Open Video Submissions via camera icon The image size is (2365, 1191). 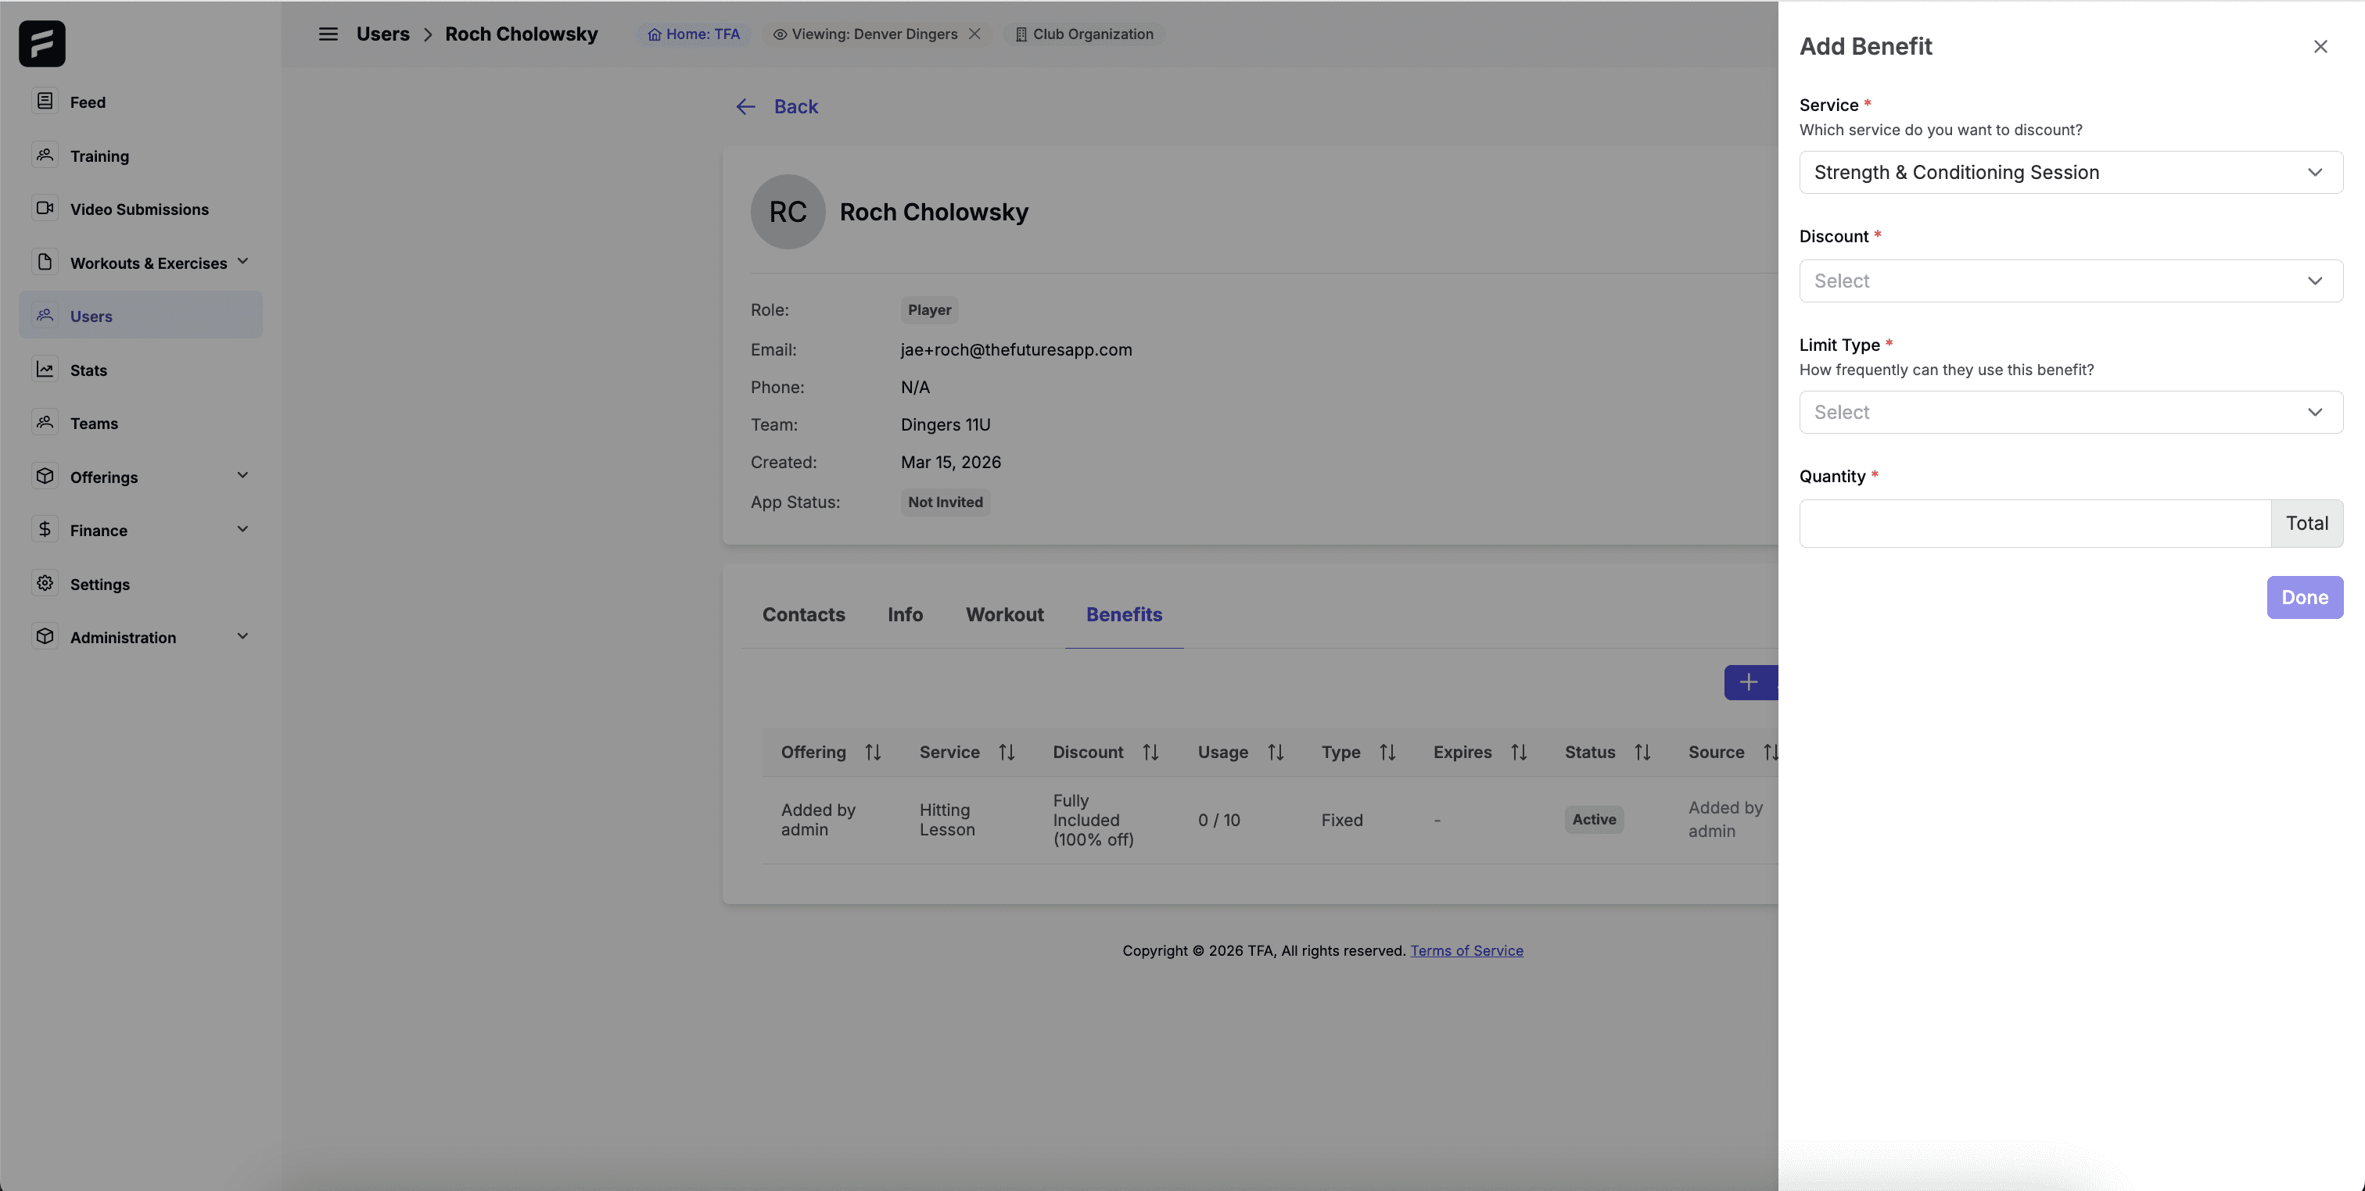pyautogui.click(x=45, y=209)
